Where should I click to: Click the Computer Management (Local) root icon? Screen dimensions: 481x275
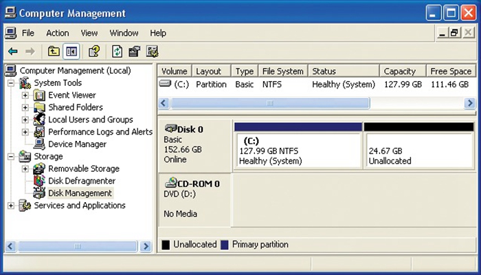11,71
